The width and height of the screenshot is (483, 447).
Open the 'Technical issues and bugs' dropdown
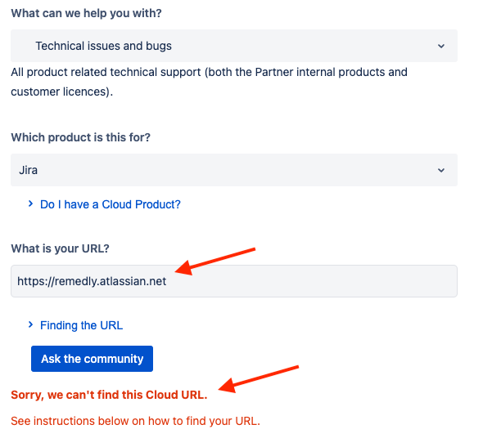click(x=234, y=46)
